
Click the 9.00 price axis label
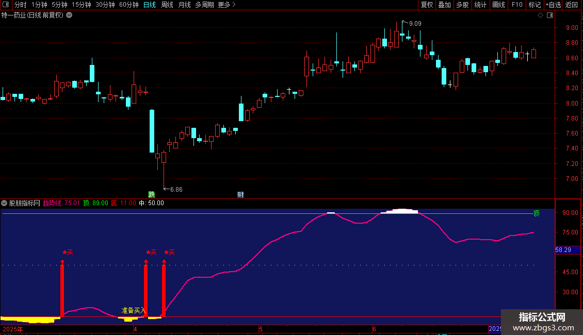[572, 28]
